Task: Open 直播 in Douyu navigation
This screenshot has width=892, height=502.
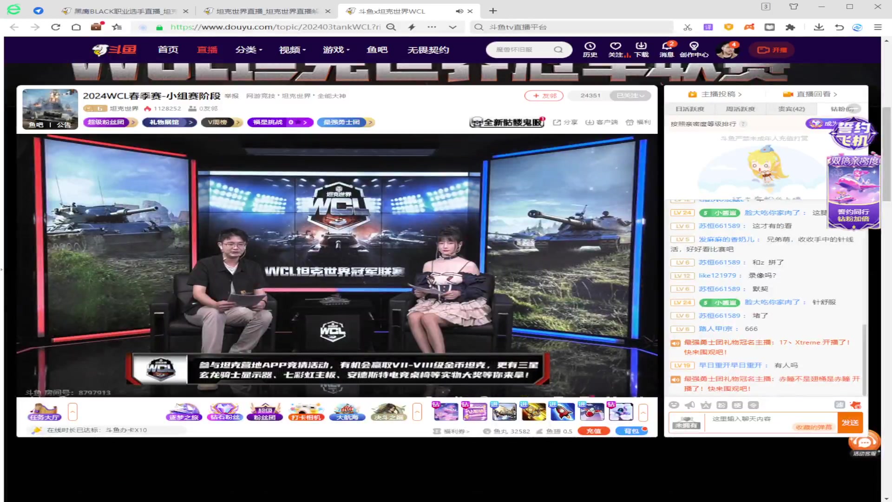Action: coord(207,50)
